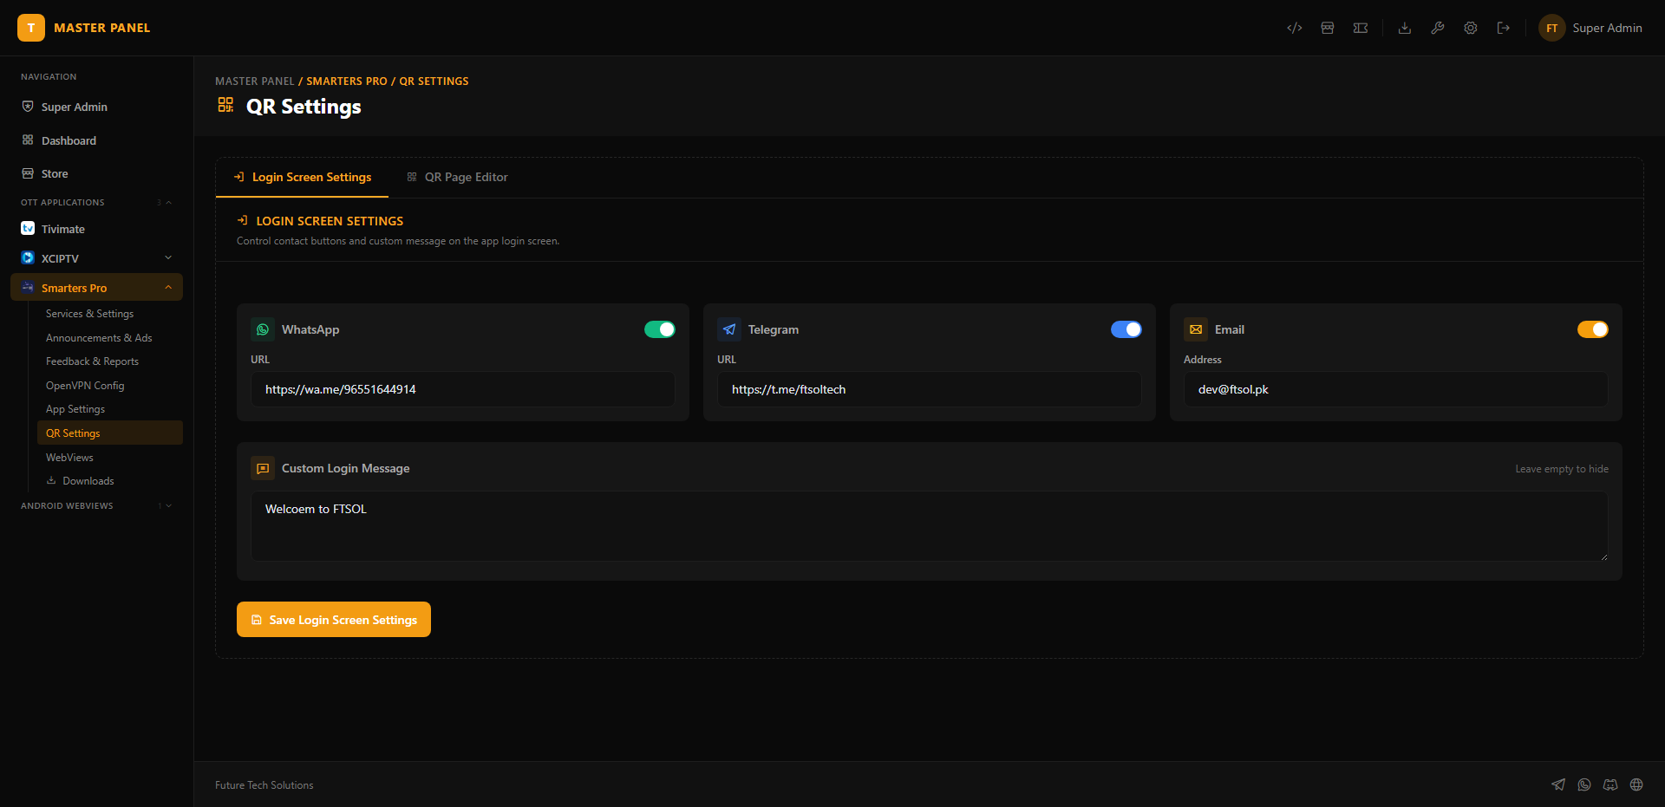
Task: Open the QR Page Editor tab
Action: pyautogui.click(x=457, y=177)
